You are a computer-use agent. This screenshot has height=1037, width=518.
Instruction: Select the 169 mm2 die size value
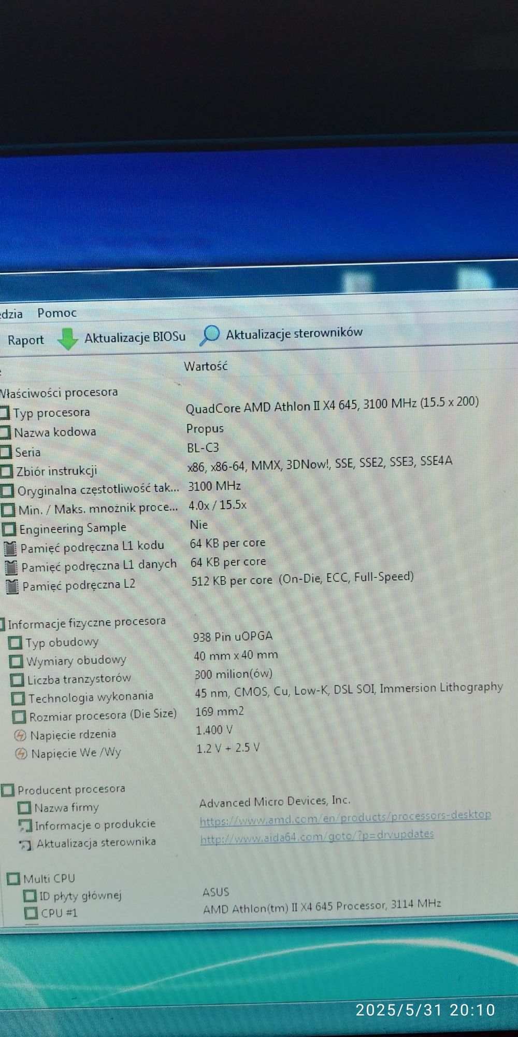point(220,711)
